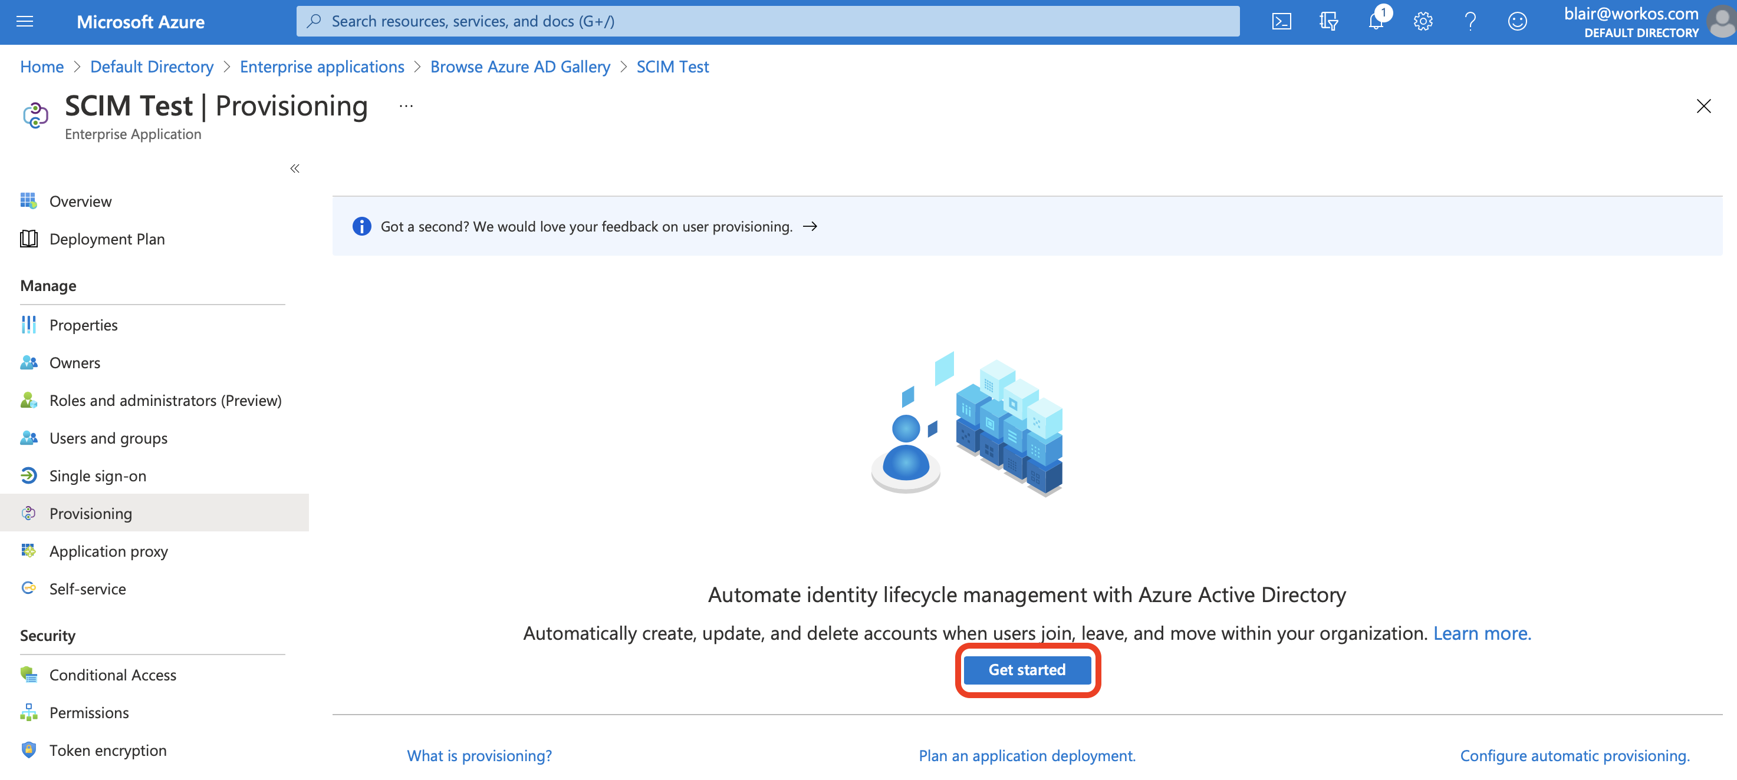Click the Self-service icon
Image resolution: width=1737 pixels, height=780 pixels.
(x=28, y=588)
